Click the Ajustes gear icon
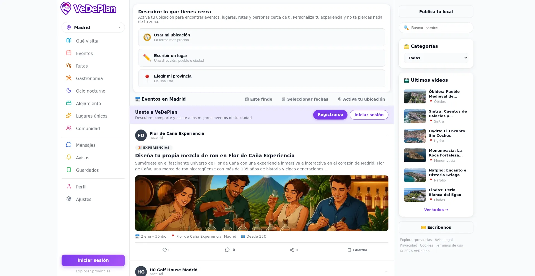 tap(69, 199)
